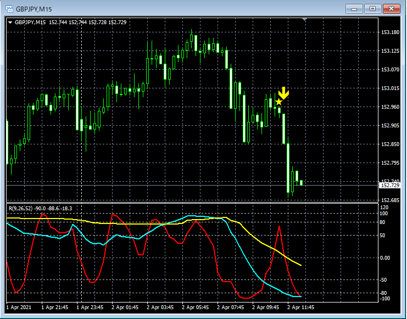Click price level 152.795 on scale
The width and height of the screenshot is (407, 319).
tap(390, 163)
